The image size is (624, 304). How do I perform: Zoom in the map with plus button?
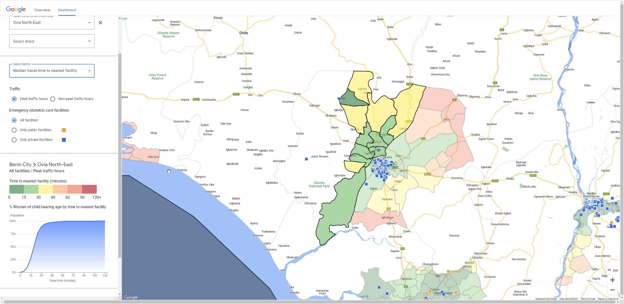612,280
